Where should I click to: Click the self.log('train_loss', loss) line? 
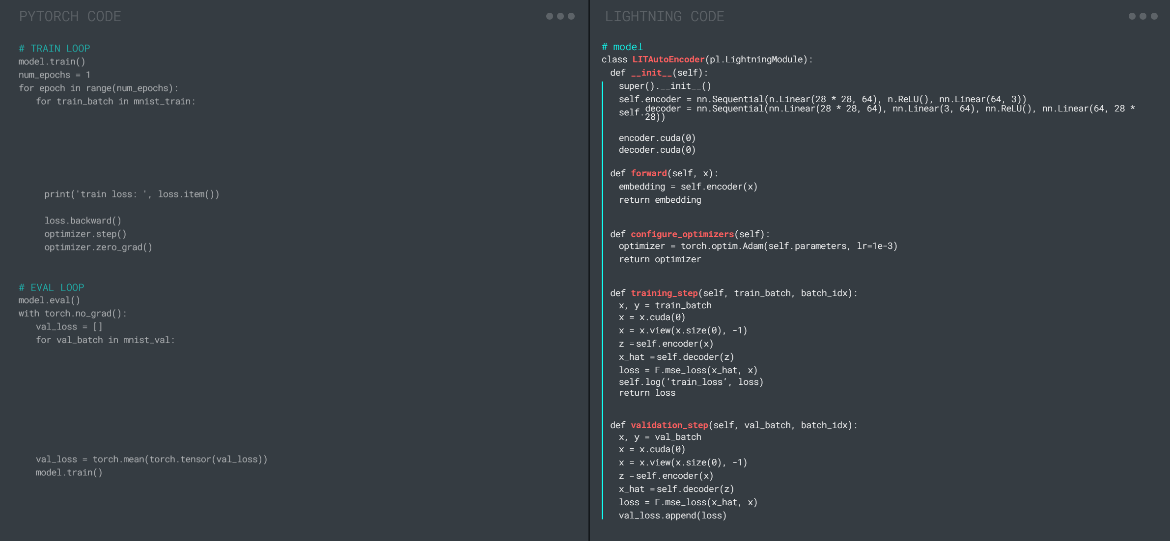coord(691,382)
